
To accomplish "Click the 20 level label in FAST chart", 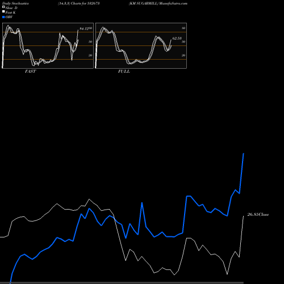I will pyautogui.click(x=90, y=55).
